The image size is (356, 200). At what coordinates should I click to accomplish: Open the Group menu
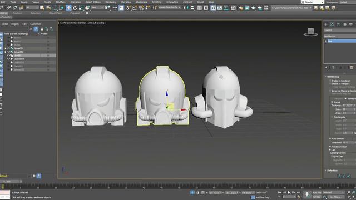[24, 2]
